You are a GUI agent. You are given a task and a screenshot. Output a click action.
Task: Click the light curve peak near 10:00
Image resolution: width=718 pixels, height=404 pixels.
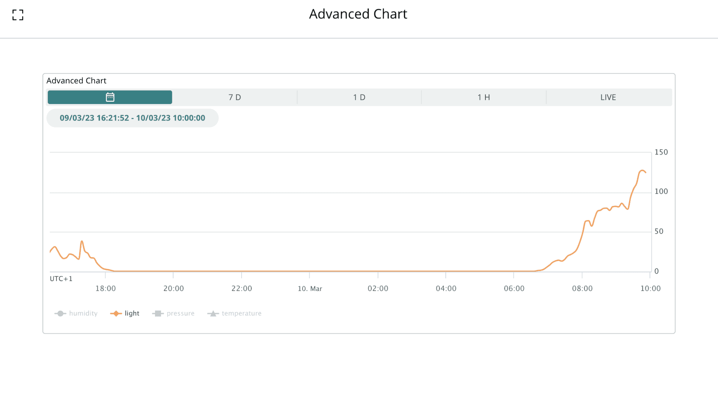(x=642, y=171)
